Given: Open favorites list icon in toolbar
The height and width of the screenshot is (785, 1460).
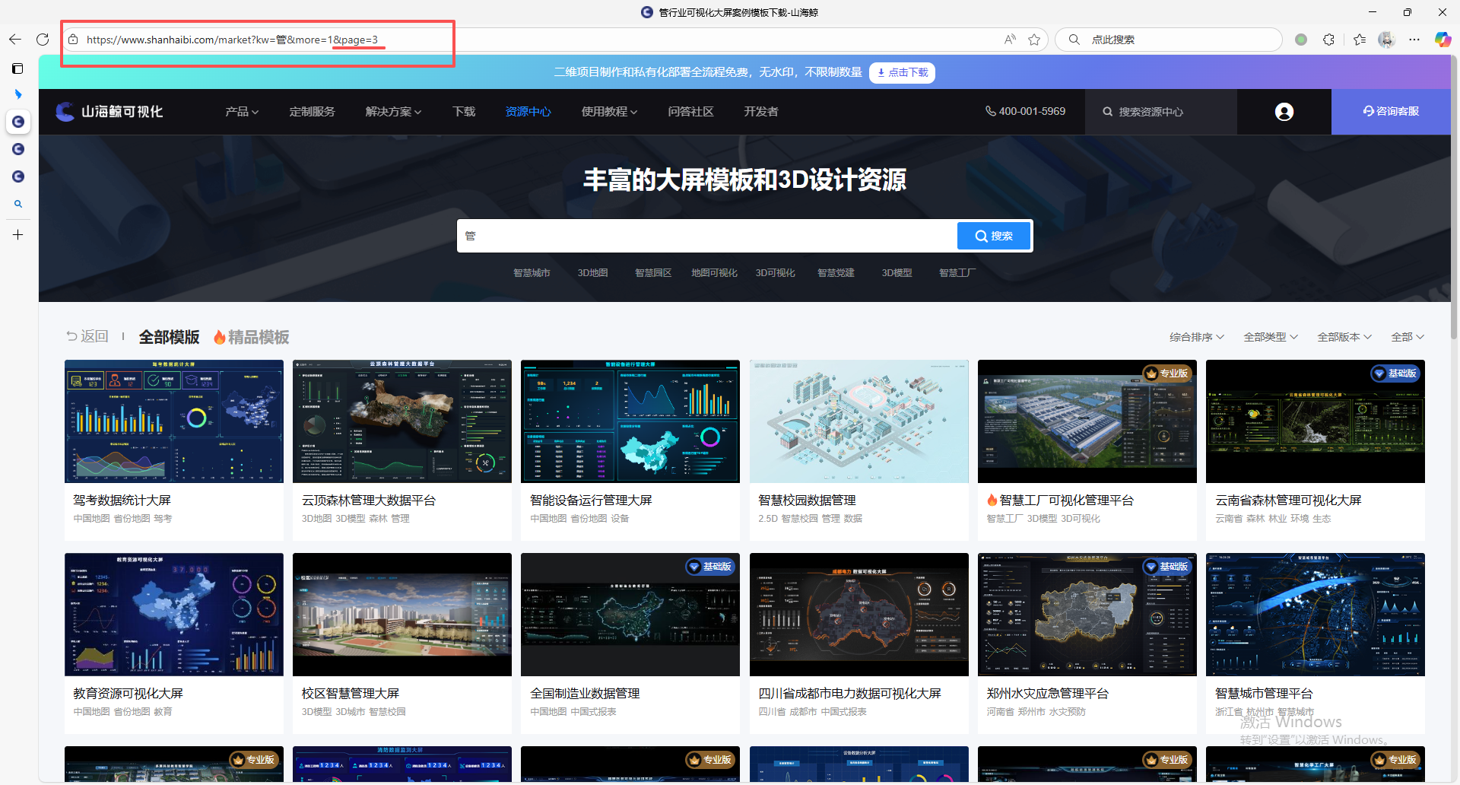Looking at the screenshot, I should pyautogui.click(x=1360, y=40).
